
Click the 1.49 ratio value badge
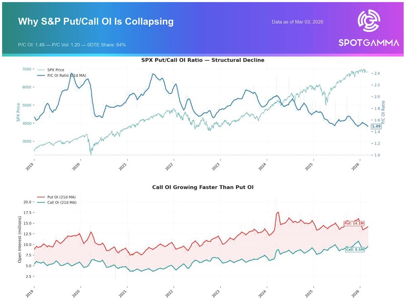[376, 126]
